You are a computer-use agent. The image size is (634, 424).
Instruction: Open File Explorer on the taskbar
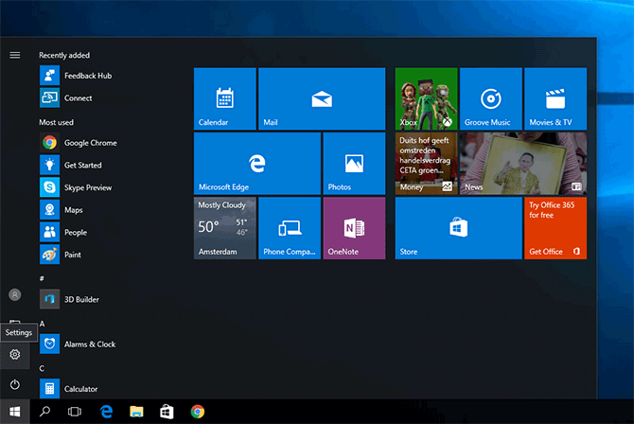coord(136,412)
